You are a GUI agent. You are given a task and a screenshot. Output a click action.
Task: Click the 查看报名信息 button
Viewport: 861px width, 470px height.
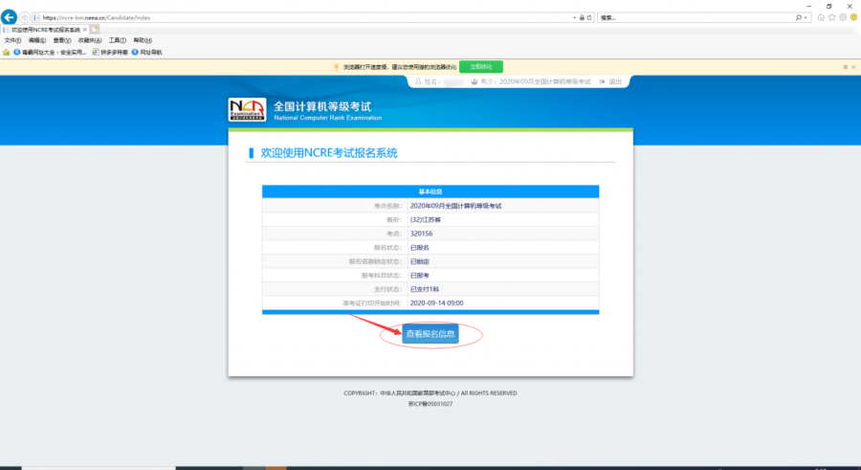click(x=430, y=334)
